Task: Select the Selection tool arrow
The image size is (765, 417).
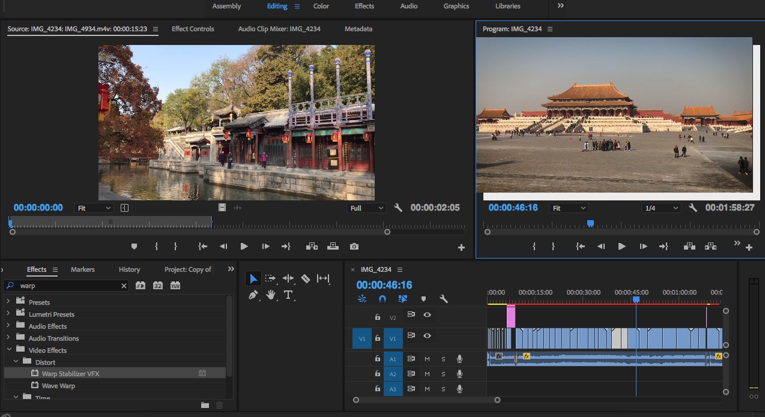Action: (x=253, y=278)
